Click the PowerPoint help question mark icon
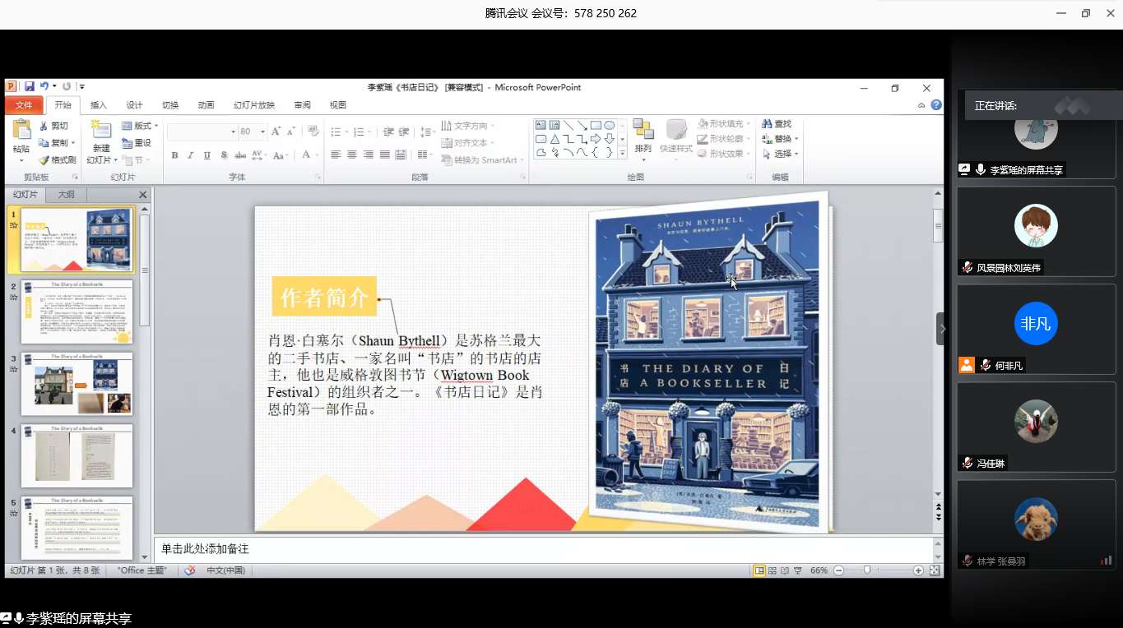 (936, 105)
